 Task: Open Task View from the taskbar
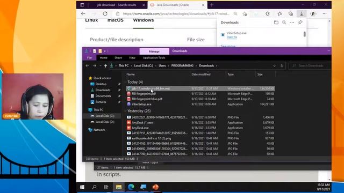click(106, 187)
